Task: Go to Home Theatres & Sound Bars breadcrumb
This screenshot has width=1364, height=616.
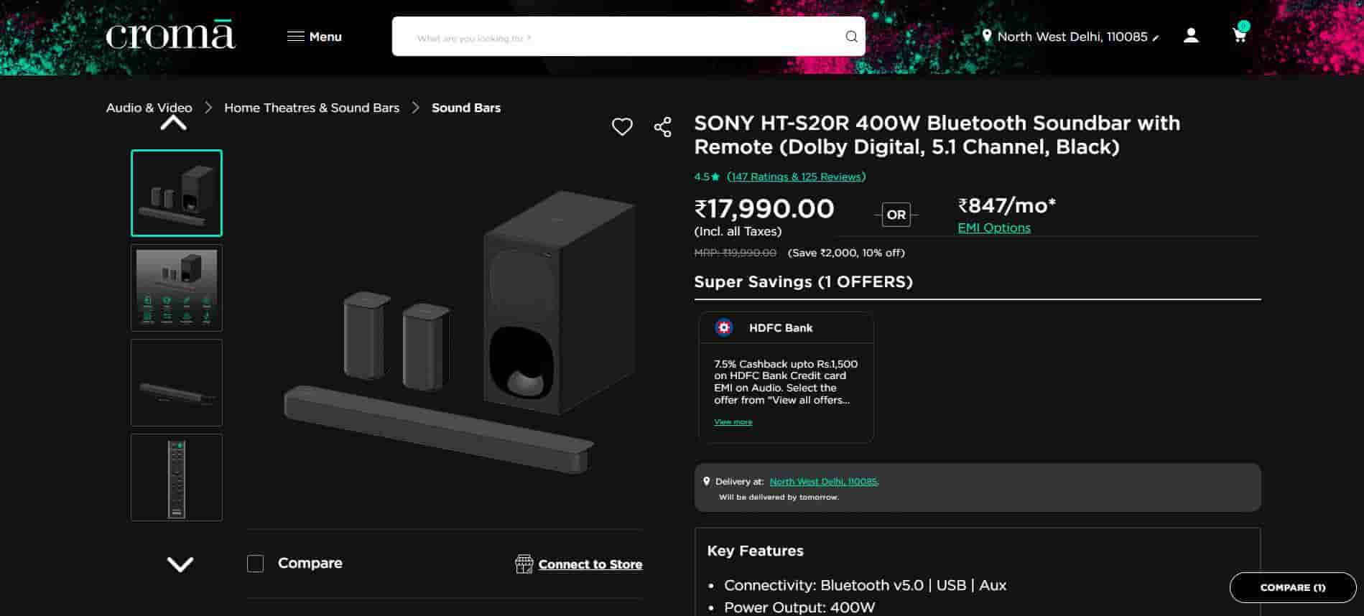Action: click(312, 108)
